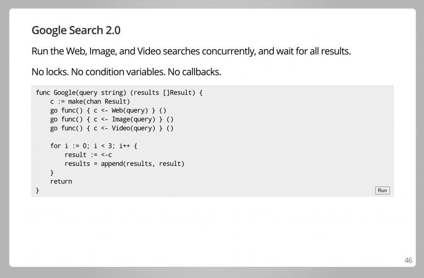Click the func Google signature line

[x=119, y=93]
